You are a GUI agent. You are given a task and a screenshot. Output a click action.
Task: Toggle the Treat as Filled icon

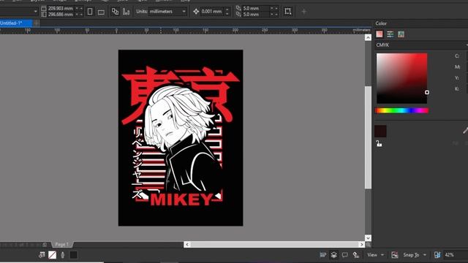tap(287, 12)
